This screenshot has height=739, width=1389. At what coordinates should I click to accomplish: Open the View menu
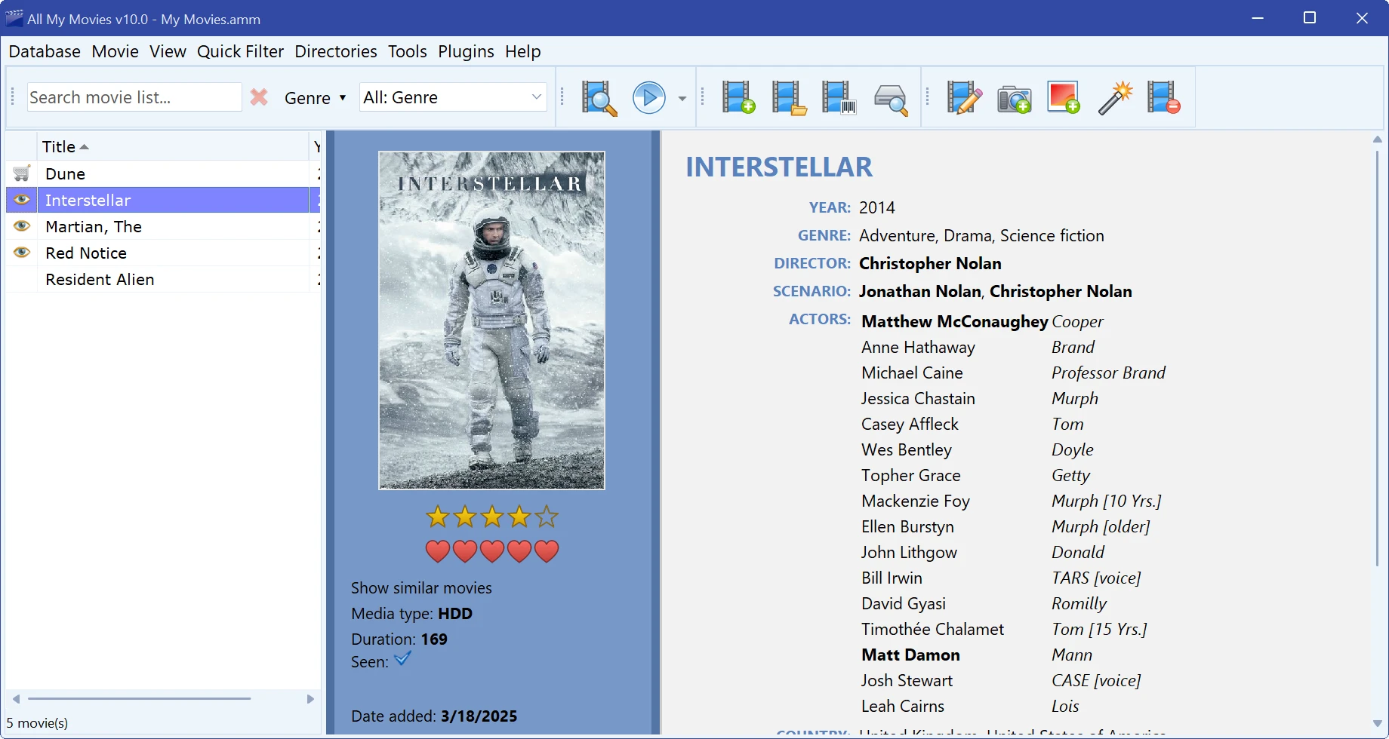tap(168, 51)
